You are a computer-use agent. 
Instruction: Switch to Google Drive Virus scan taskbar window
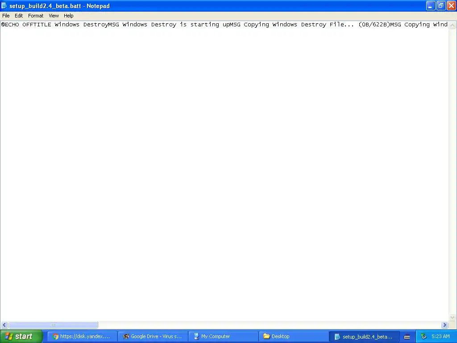click(x=153, y=336)
